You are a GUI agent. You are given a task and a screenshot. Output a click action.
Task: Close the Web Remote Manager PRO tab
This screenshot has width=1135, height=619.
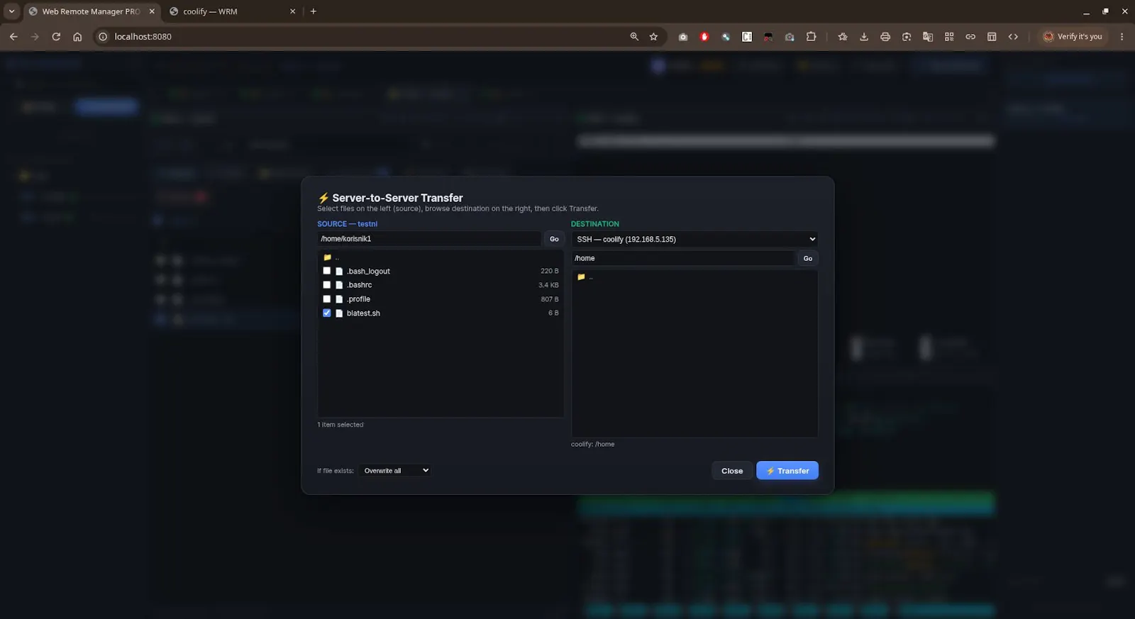point(152,11)
